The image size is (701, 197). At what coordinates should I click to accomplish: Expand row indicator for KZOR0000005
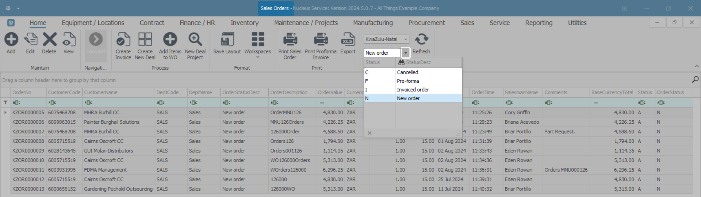click(x=5, y=113)
